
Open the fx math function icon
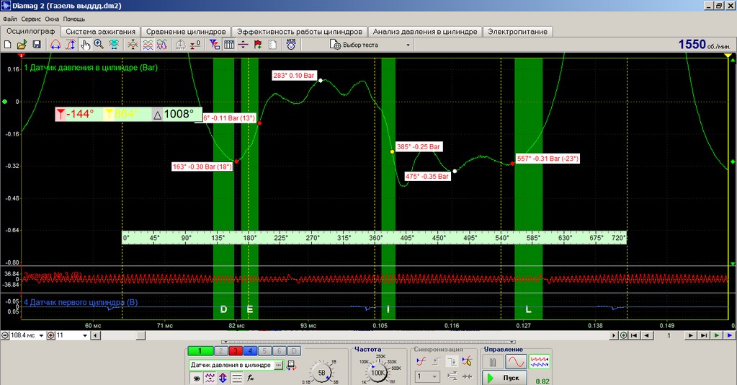pos(251,378)
